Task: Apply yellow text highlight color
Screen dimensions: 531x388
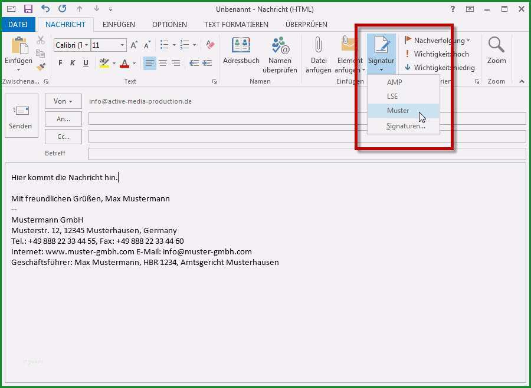Action: pyautogui.click(x=104, y=63)
